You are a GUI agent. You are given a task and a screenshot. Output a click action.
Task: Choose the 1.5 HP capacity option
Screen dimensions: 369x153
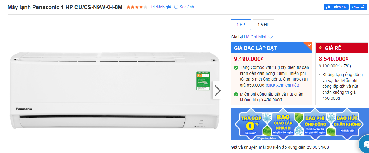click(x=263, y=25)
